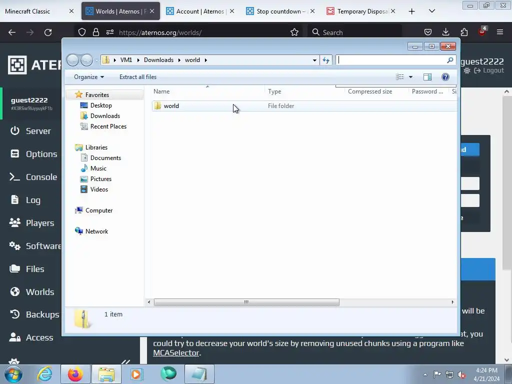The image size is (512, 384).
Task: Click Downloads in the address breadcrumb
Action: pyautogui.click(x=158, y=60)
